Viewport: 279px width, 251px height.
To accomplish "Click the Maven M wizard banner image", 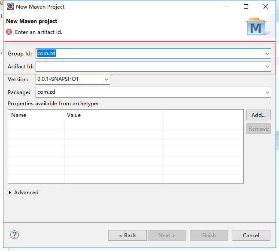I will 256,27.
